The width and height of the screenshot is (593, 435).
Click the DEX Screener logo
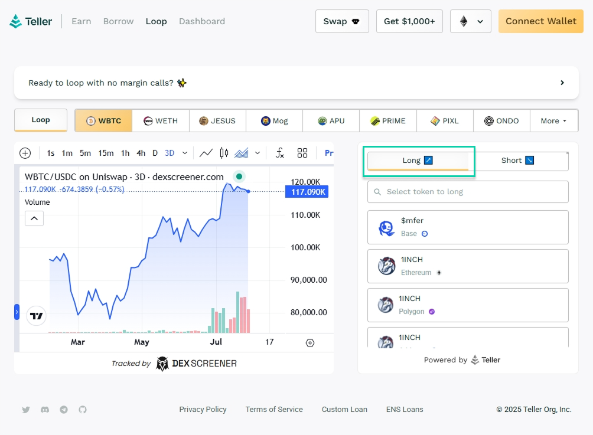197,364
